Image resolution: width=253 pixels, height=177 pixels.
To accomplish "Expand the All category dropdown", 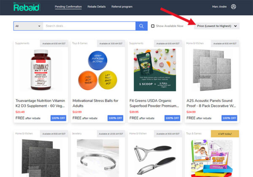I will [x=28, y=26].
